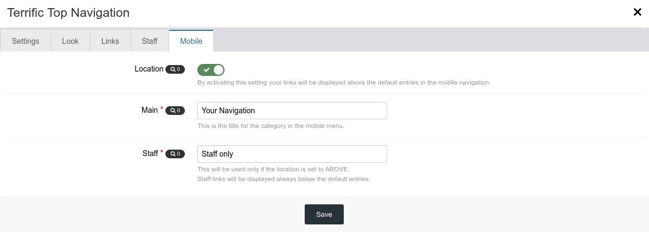Image resolution: width=649 pixels, height=232 pixels.
Task: Close the Terrific Top Navigation dialog
Action: (638, 12)
